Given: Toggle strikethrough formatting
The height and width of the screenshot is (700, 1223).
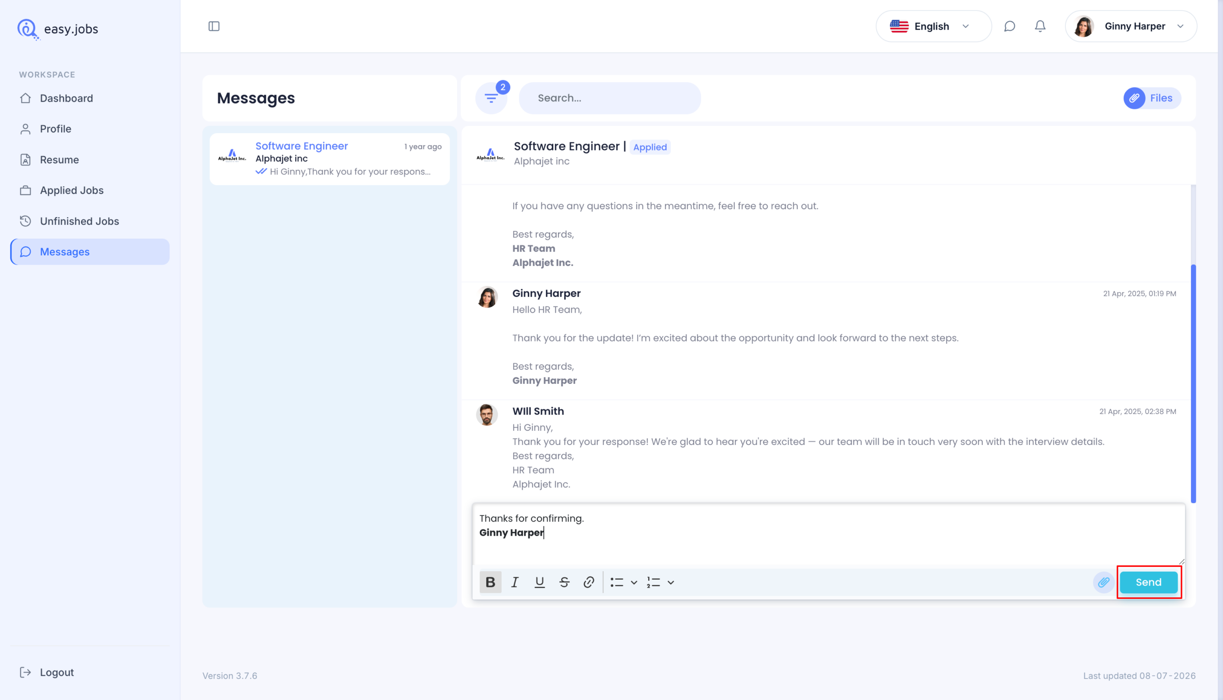Looking at the screenshot, I should click(x=564, y=582).
